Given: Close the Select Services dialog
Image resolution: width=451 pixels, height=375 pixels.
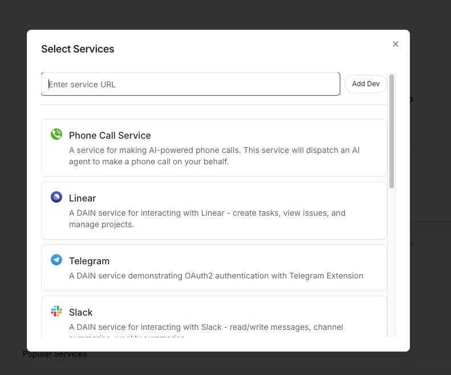Looking at the screenshot, I should pyautogui.click(x=396, y=44).
